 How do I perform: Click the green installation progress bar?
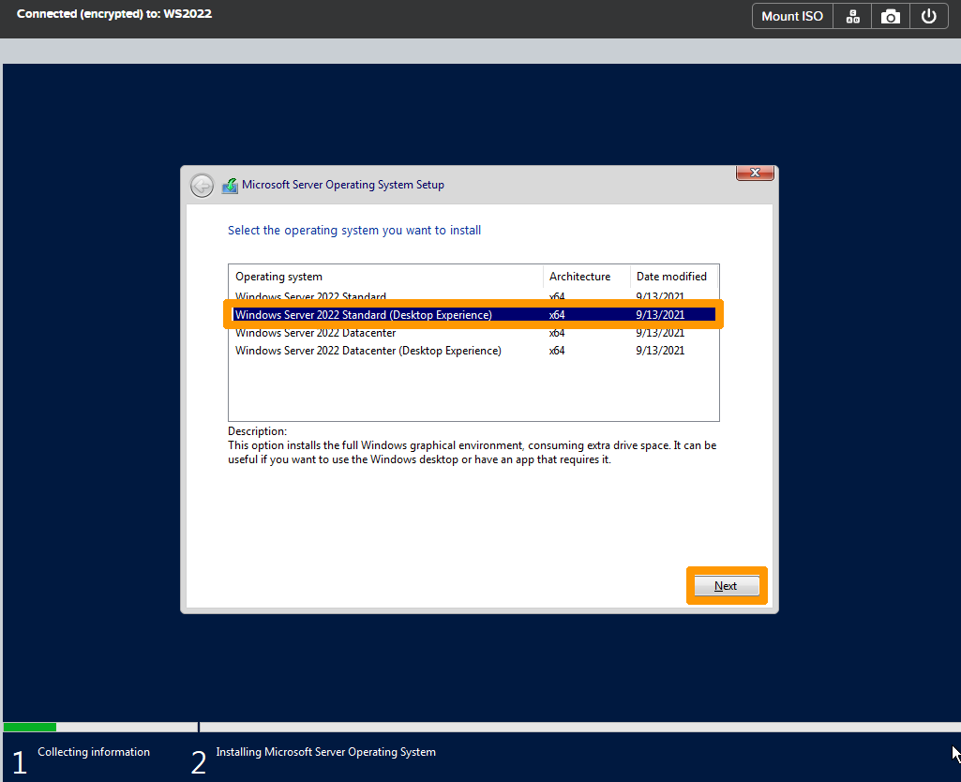tap(29, 727)
